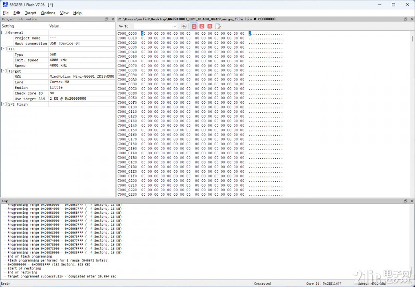
Task: Click the edit/notepad icon in hex toolbar
Action: coord(218,26)
